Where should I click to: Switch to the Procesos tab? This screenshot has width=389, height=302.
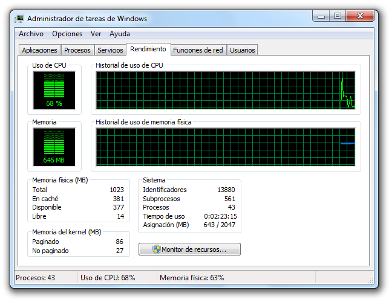tap(77, 50)
